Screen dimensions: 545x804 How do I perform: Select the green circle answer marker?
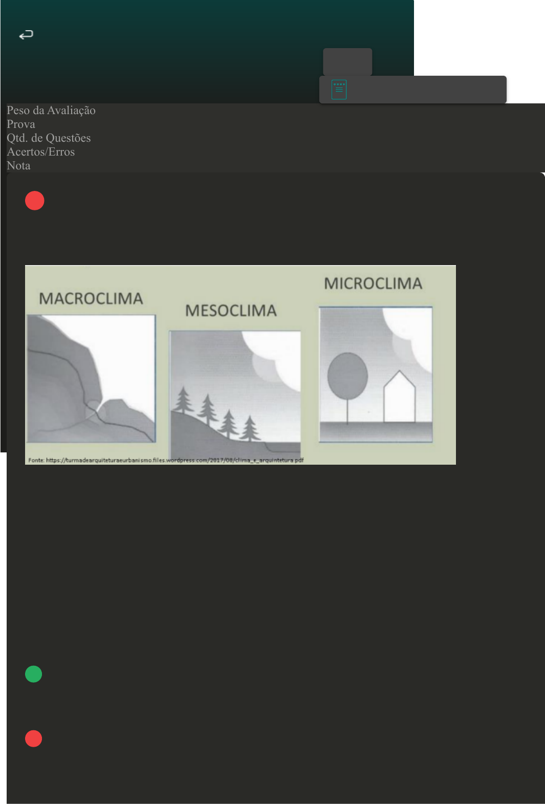click(x=34, y=674)
